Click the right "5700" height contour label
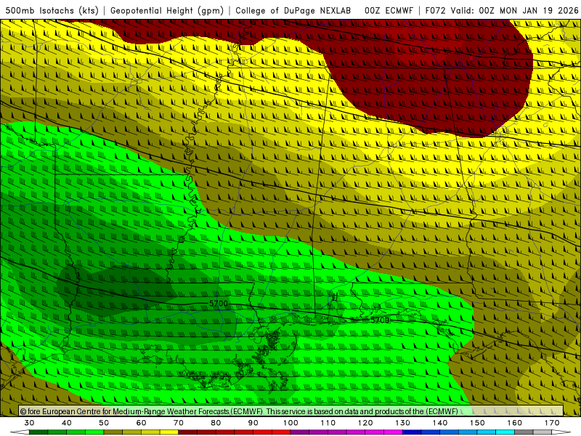The width and height of the screenshot is (581, 436). 380,320
